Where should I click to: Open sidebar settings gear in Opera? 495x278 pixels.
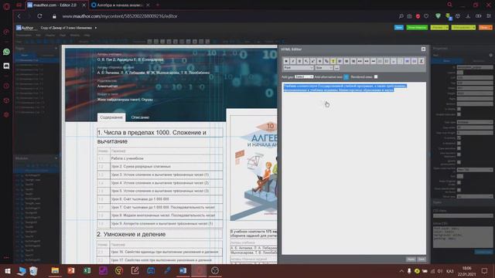click(x=6, y=115)
